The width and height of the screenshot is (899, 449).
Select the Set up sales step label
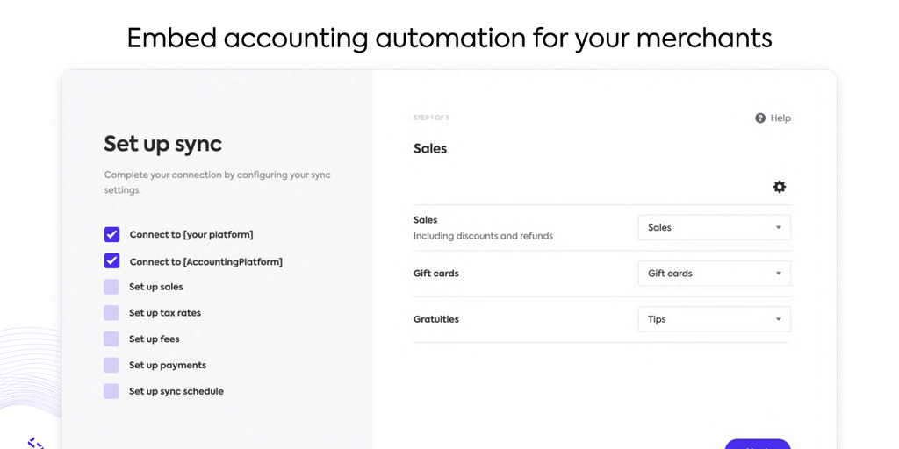(156, 287)
